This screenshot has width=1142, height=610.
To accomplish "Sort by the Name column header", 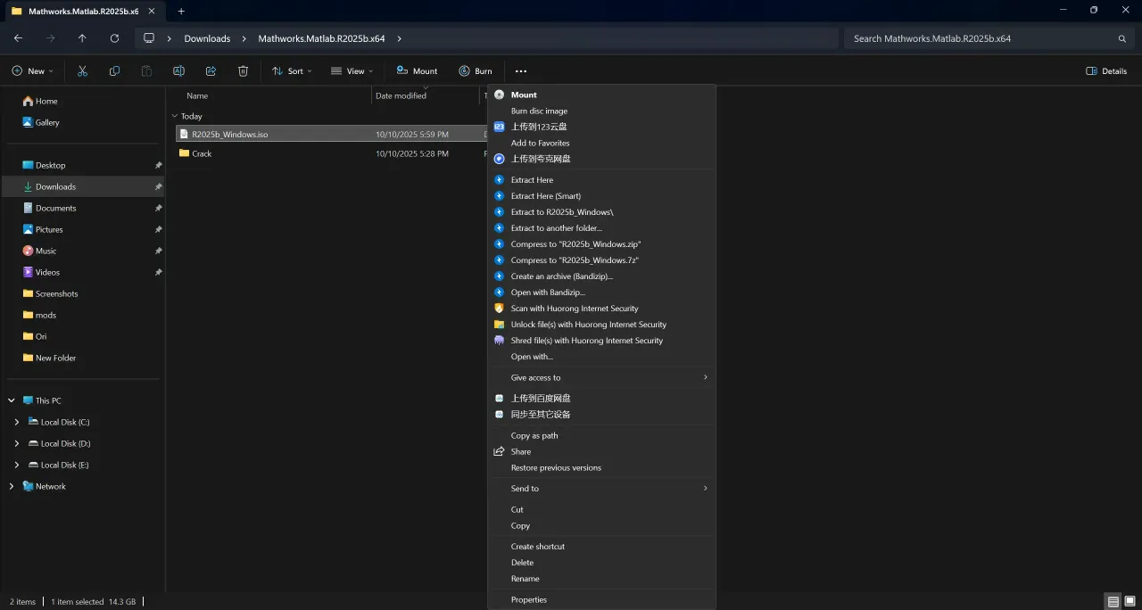I will [x=197, y=95].
